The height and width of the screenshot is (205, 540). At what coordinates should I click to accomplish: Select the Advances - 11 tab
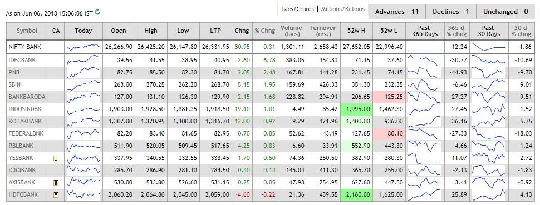pyautogui.click(x=397, y=12)
